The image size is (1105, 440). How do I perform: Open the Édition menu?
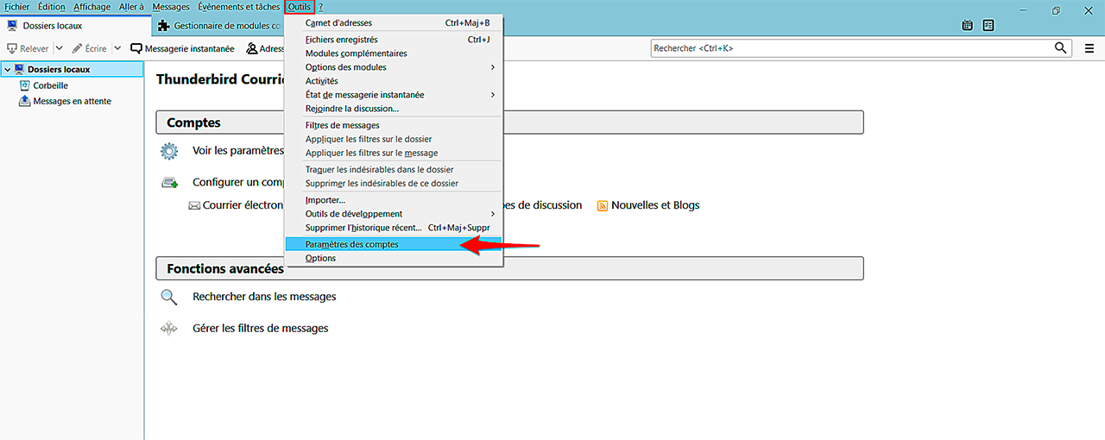tap(52, 7)
